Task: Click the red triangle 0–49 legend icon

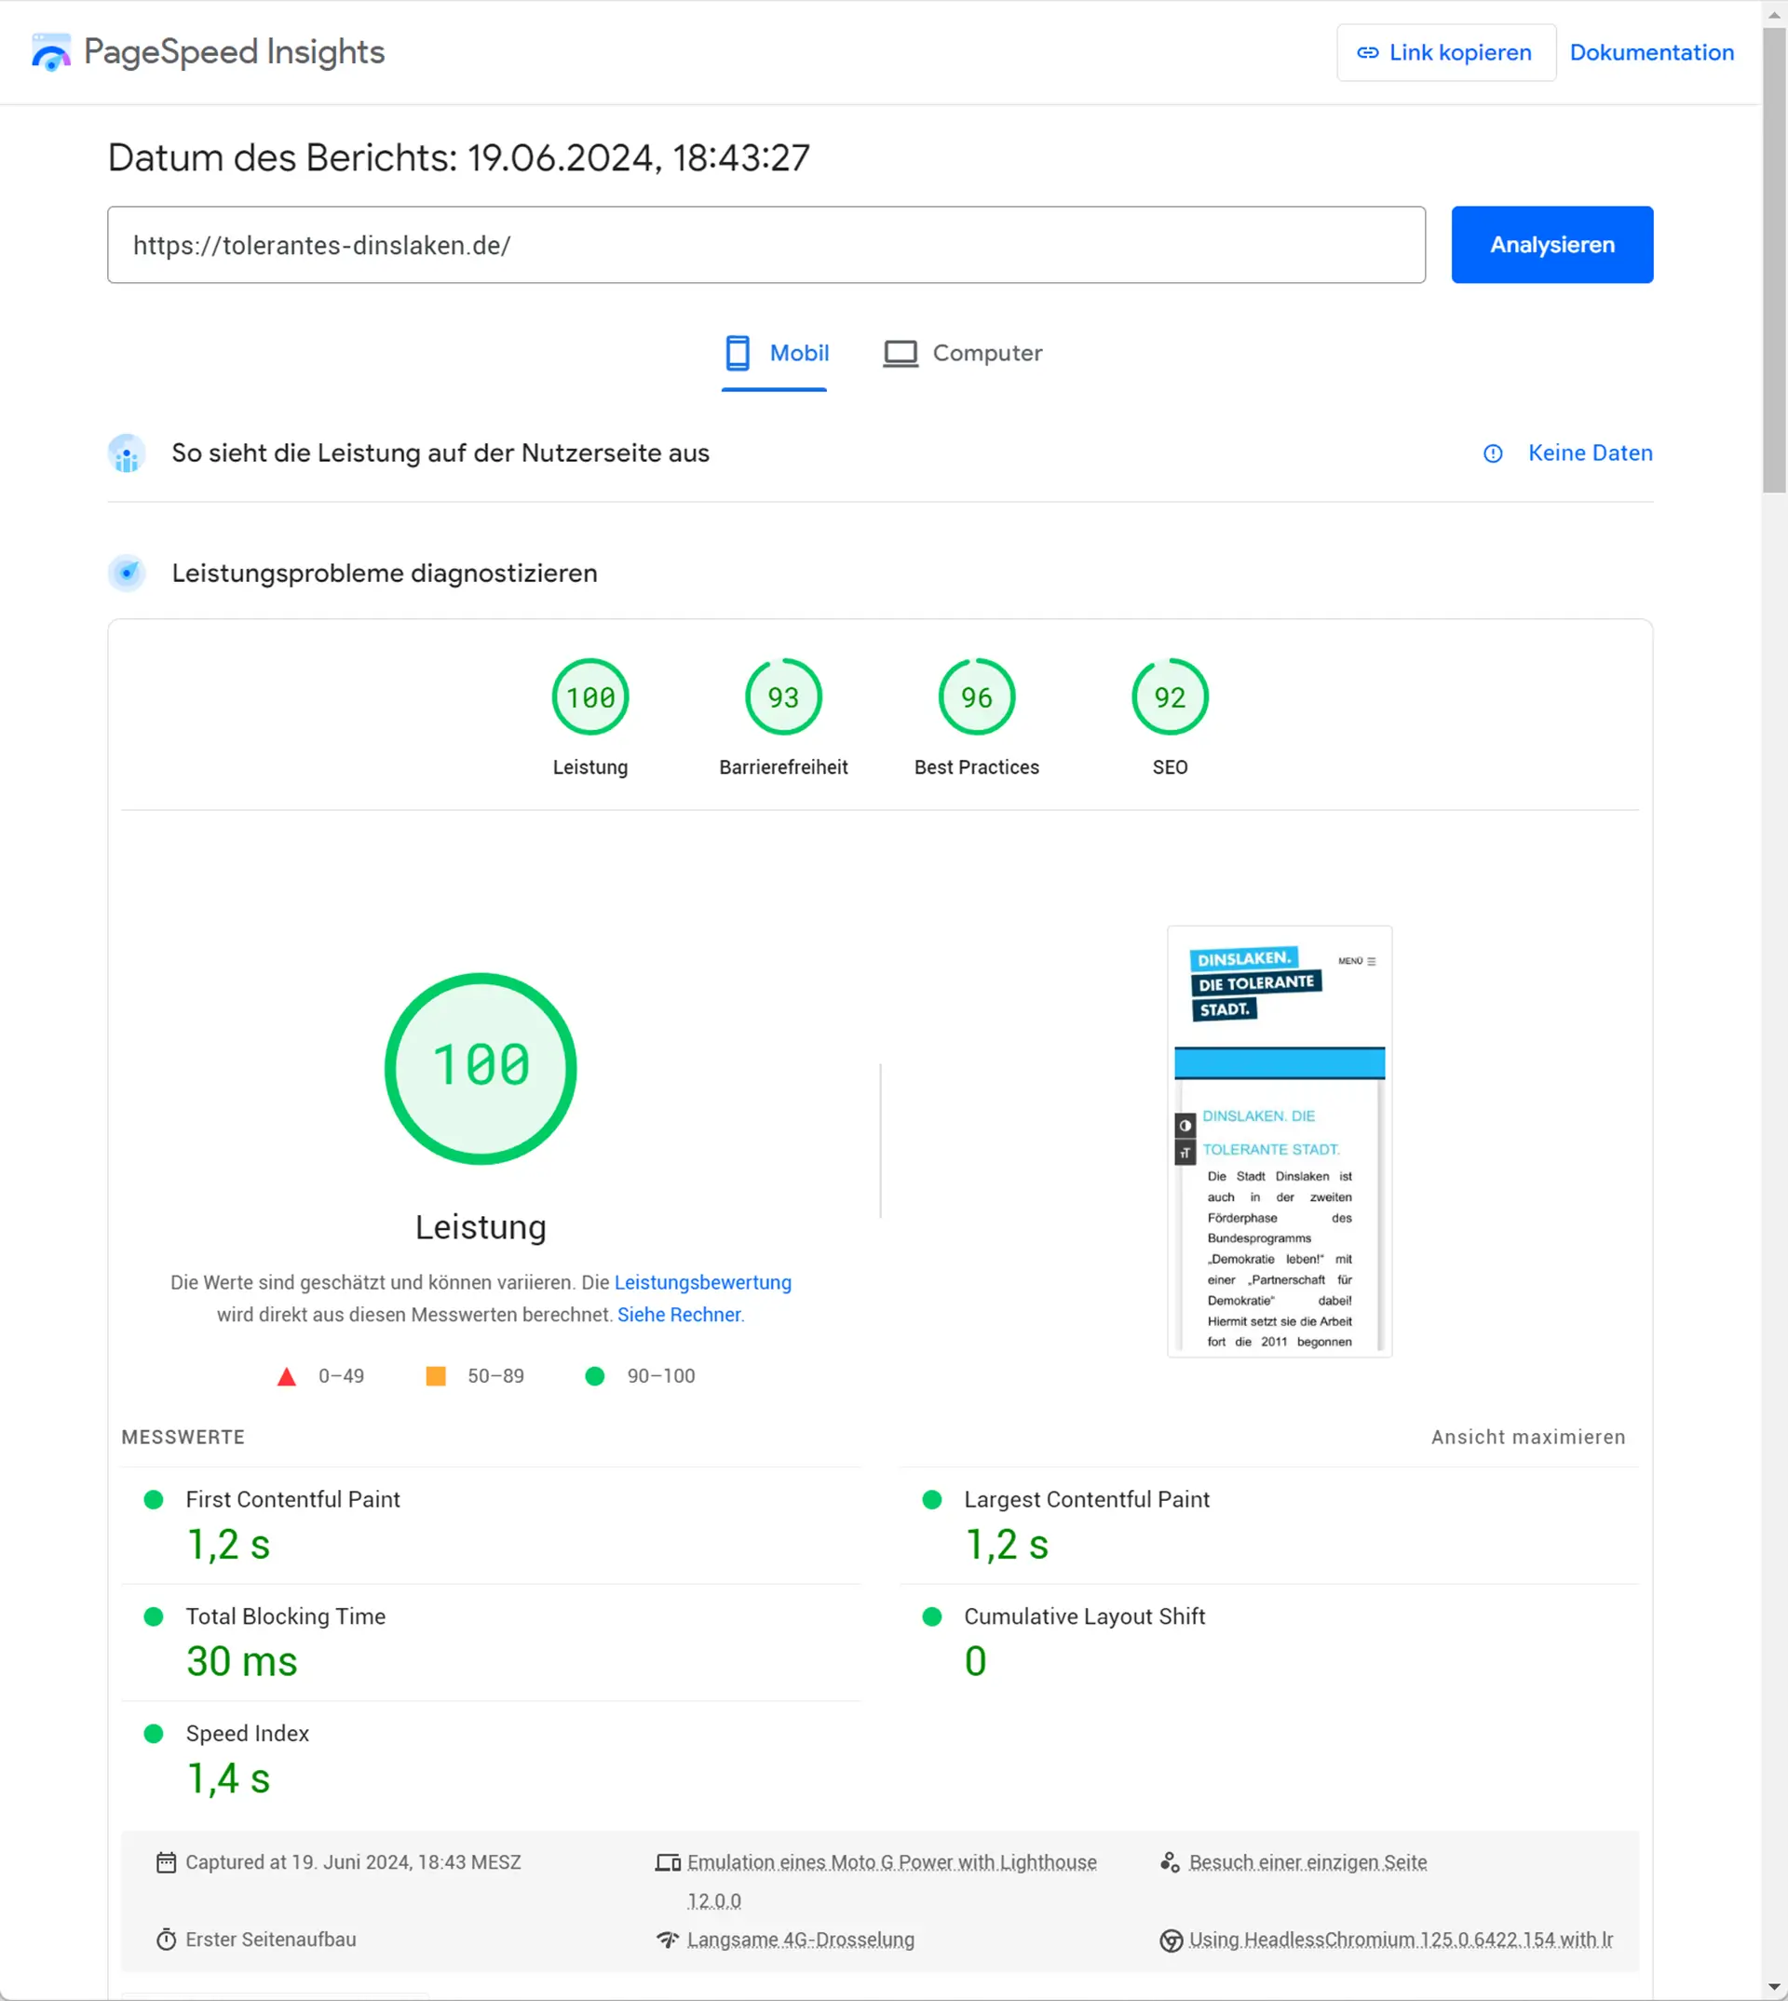Action: point(287,1377)
